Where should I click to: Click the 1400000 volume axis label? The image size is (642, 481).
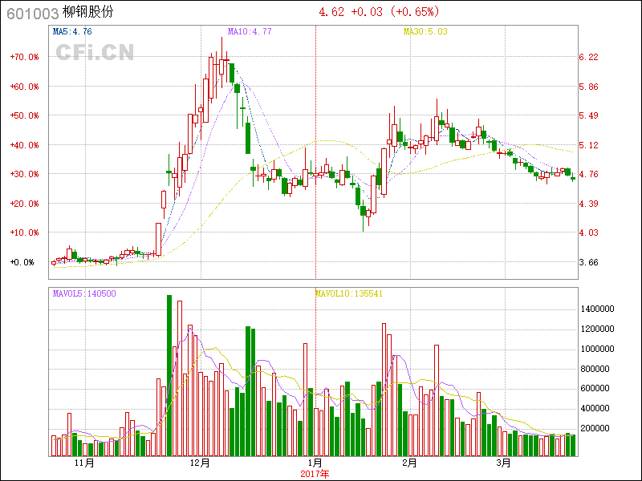click(598, 309)
